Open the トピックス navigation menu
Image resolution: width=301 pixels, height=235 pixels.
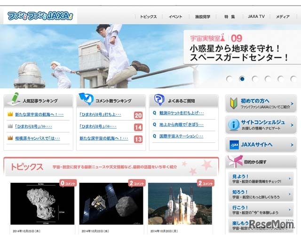pyautogui.click(x=149, y=17)
